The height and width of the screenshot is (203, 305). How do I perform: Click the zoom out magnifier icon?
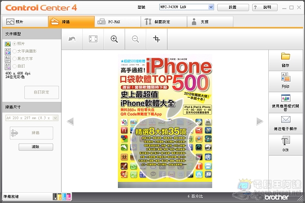tap(135, 39)
